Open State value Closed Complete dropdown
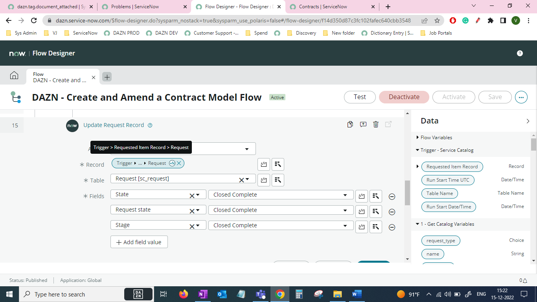Viewport: 537px width, 302px height. pos(281,195)
